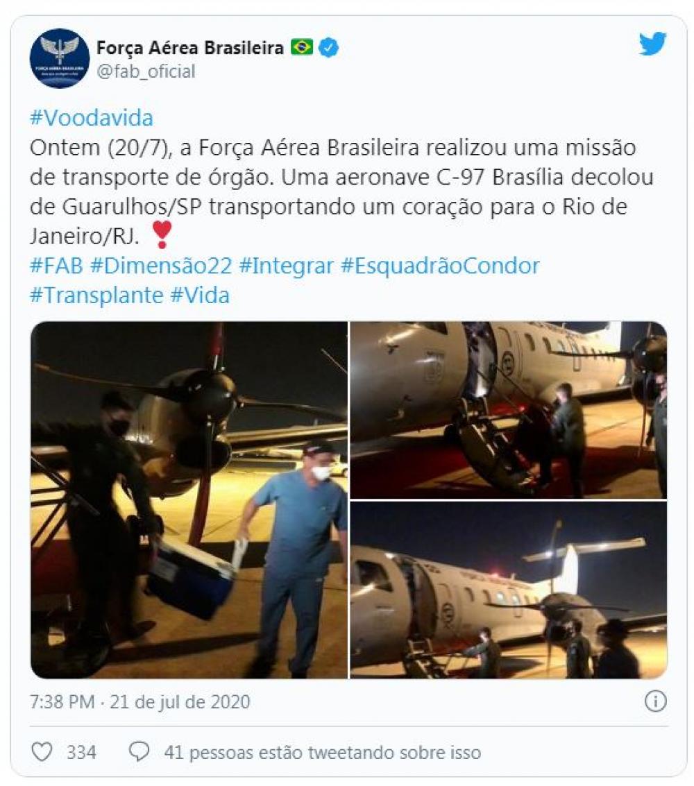The width and height of the screenshot is (694, 786).
Task: View photo of man carrying blue cooler
Action: point(189,499)
